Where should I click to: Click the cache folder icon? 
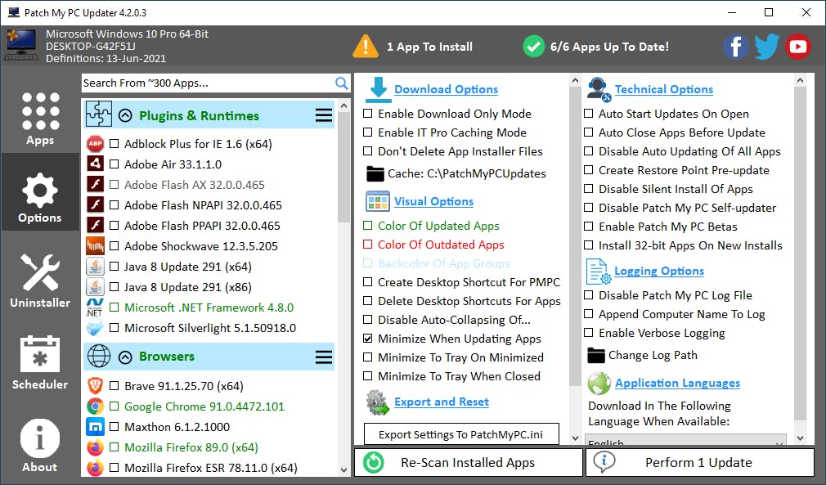click(x=375, y=173)
